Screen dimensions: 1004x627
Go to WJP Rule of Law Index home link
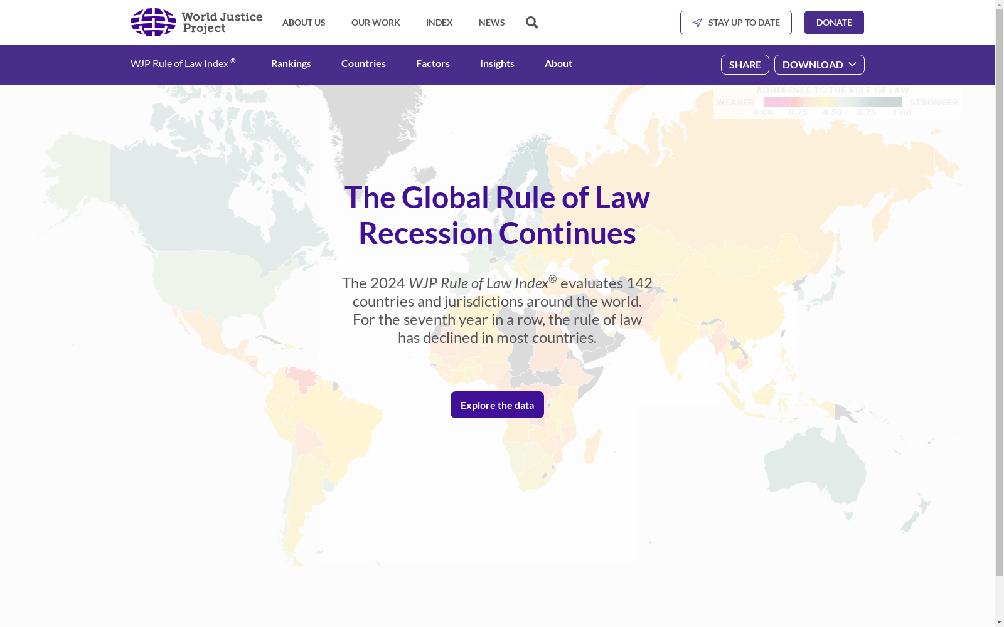point(183,63)
